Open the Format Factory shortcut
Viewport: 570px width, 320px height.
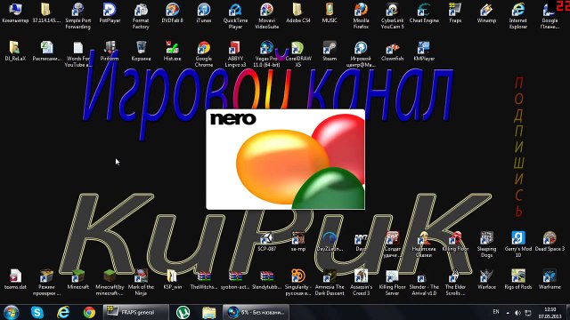tap(141, 16)
